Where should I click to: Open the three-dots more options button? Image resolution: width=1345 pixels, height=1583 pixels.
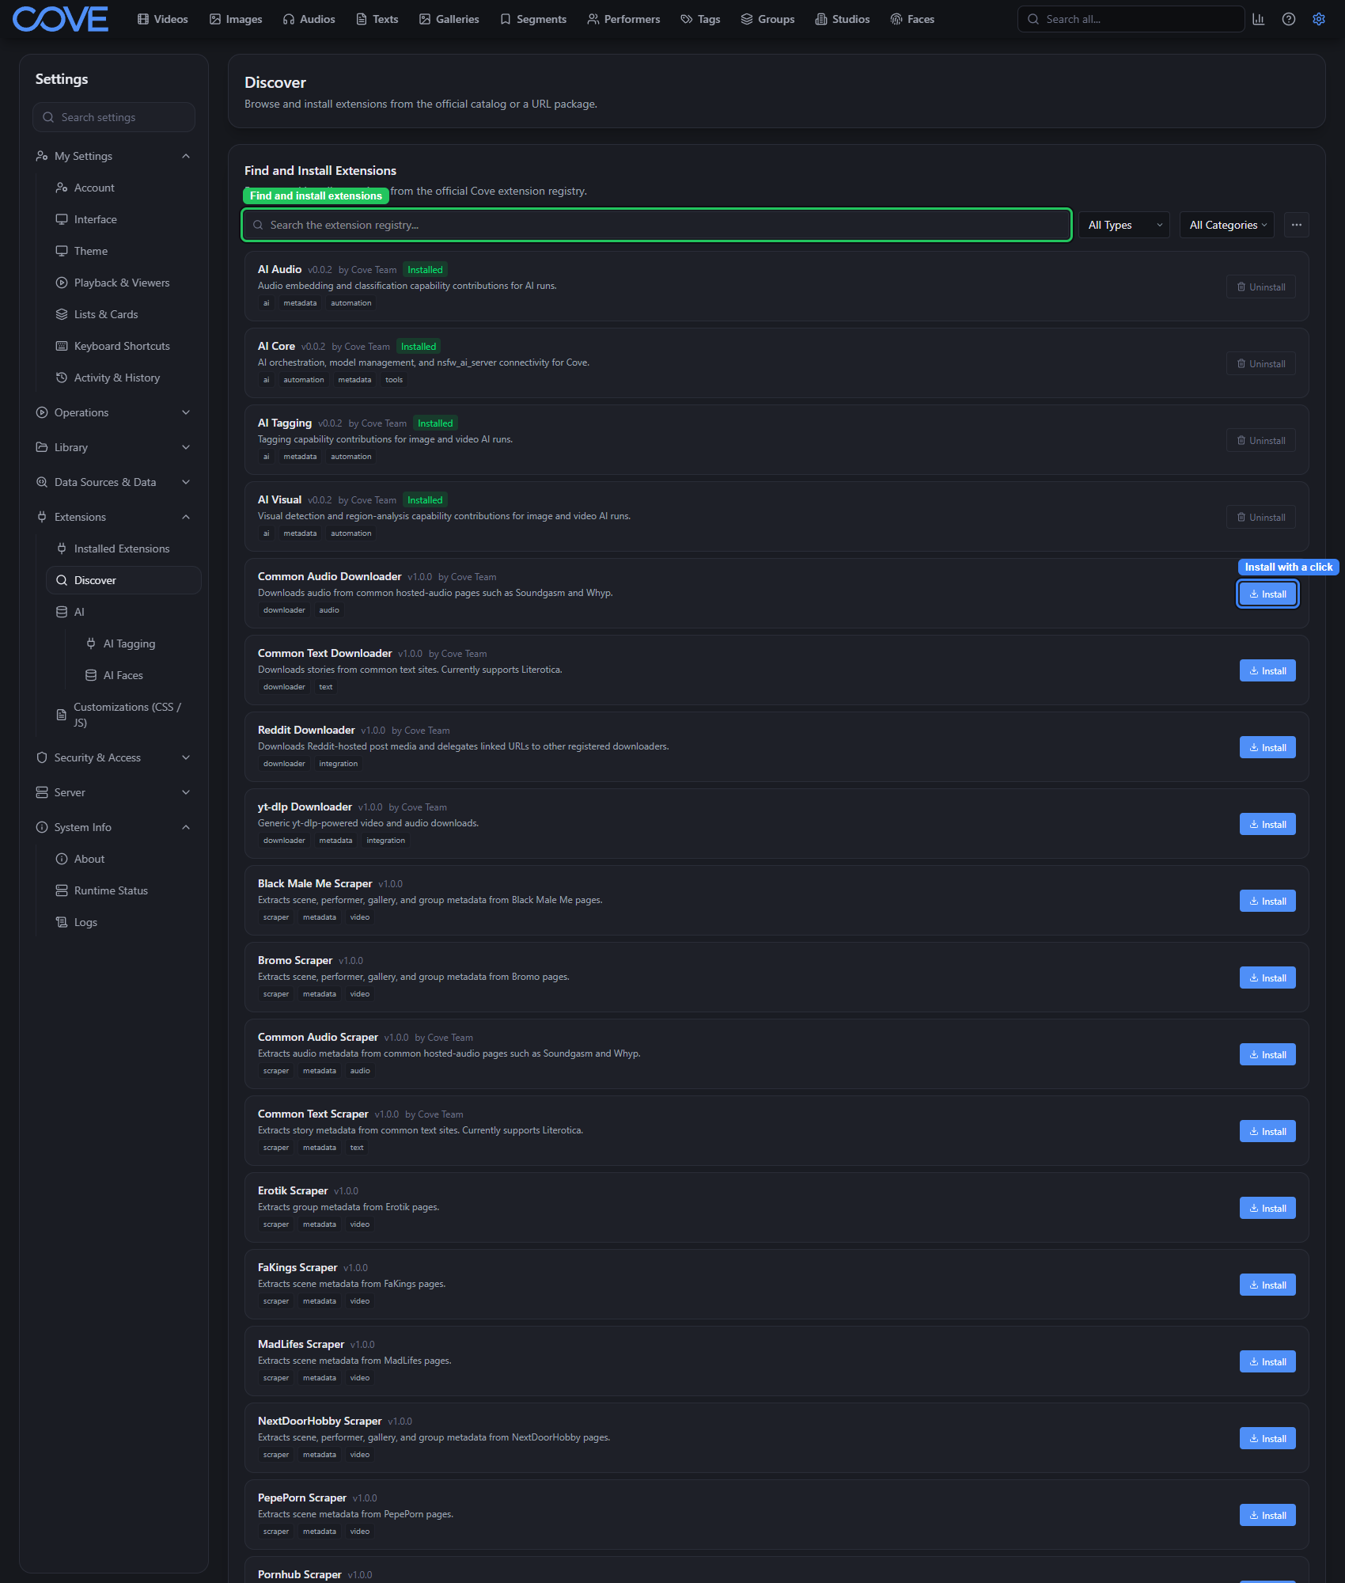[1296, 225]
